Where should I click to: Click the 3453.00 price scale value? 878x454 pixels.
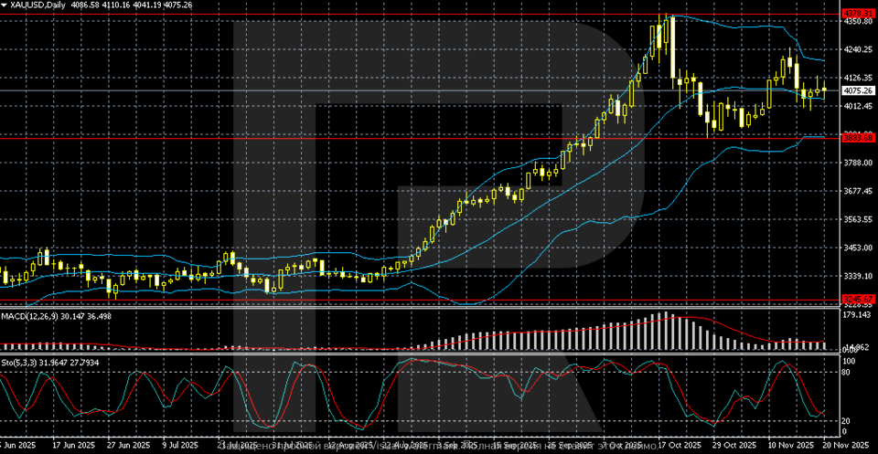point(858,248)
